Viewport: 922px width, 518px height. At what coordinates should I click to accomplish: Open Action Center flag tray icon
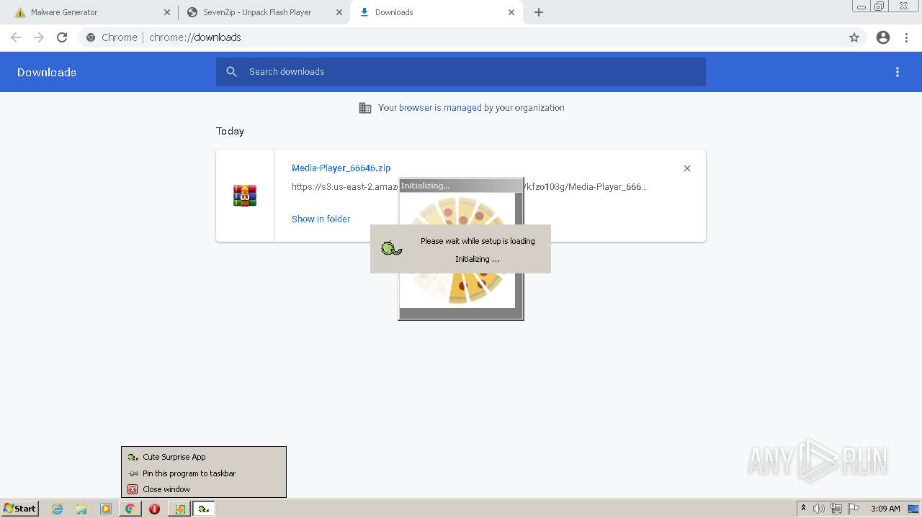click(854, 509)
